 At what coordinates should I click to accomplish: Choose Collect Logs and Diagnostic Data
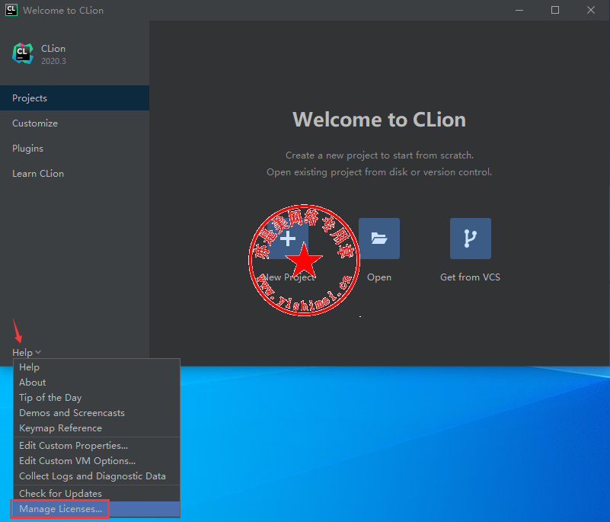point(97,476)
